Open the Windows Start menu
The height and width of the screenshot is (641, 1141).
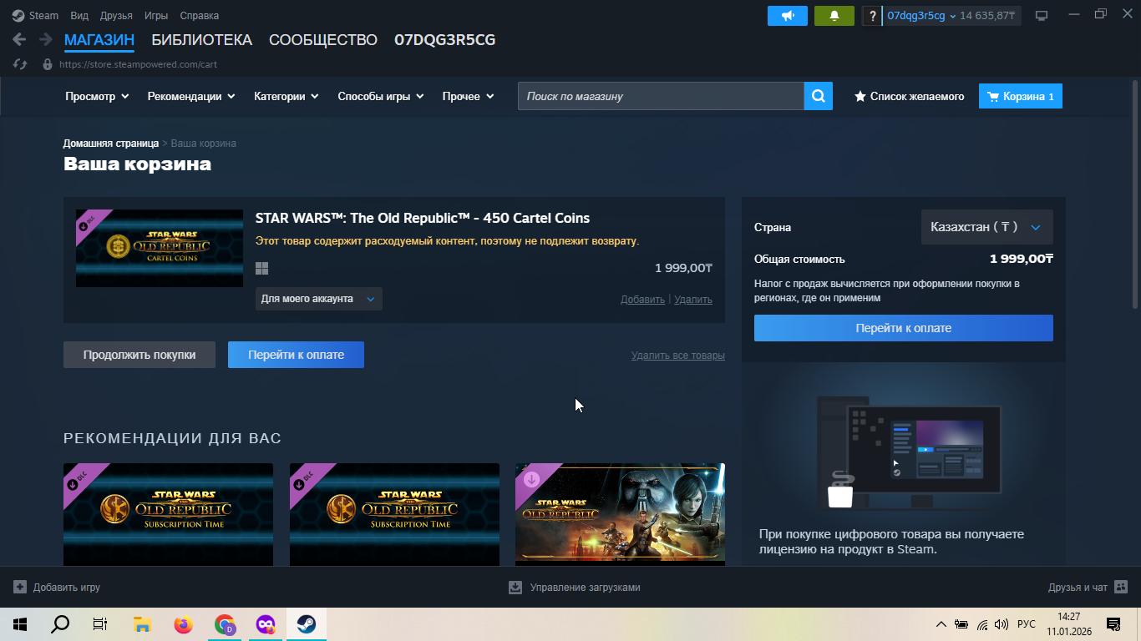20,624
